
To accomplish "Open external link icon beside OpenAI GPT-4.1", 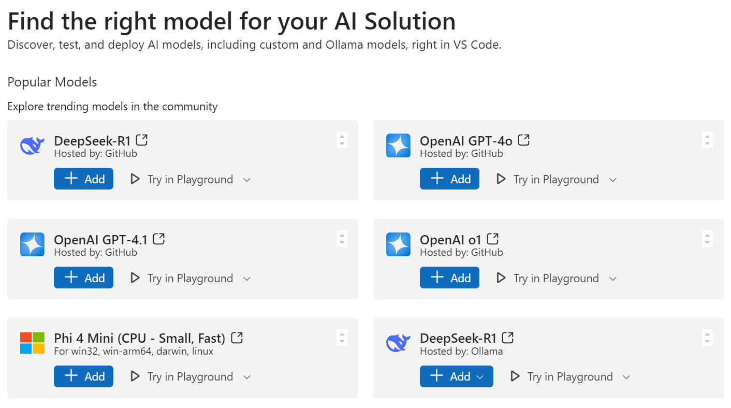I will (x=159, y=239).
